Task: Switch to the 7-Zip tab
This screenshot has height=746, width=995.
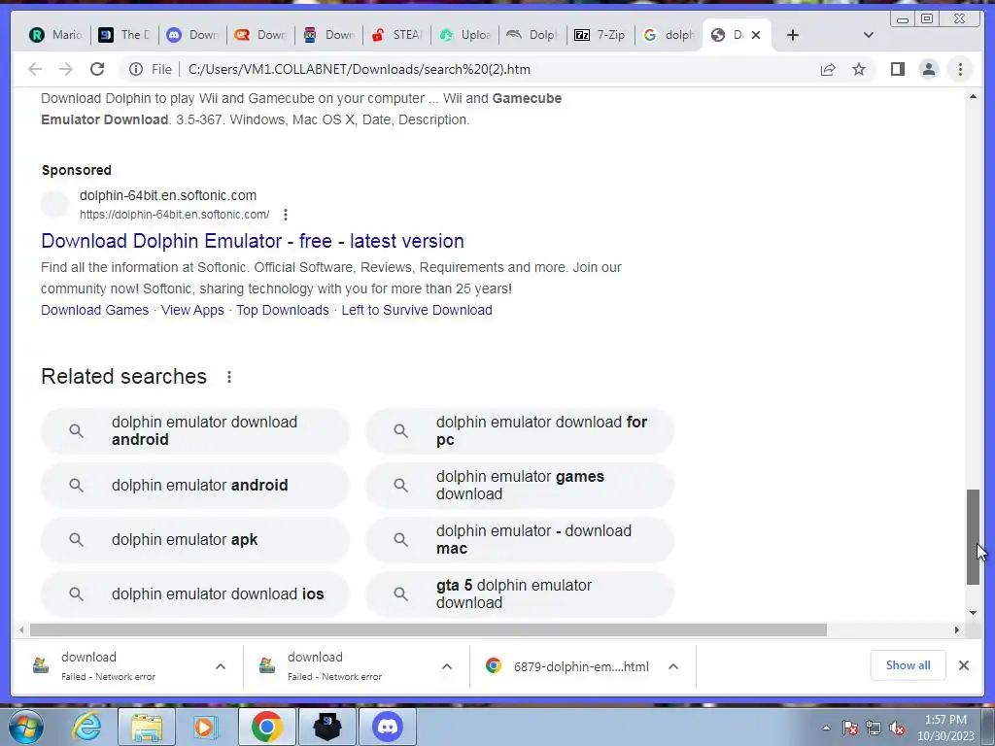Action: coord(600,35)
